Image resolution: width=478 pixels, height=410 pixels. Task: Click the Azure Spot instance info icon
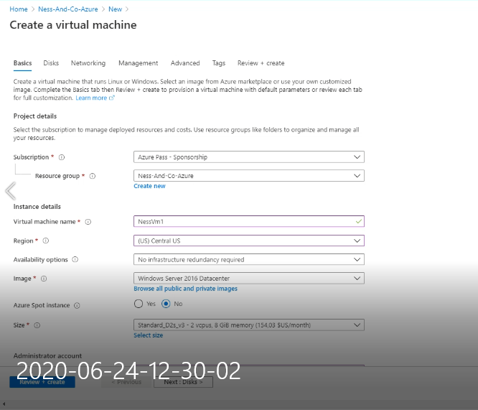(77, 305)
